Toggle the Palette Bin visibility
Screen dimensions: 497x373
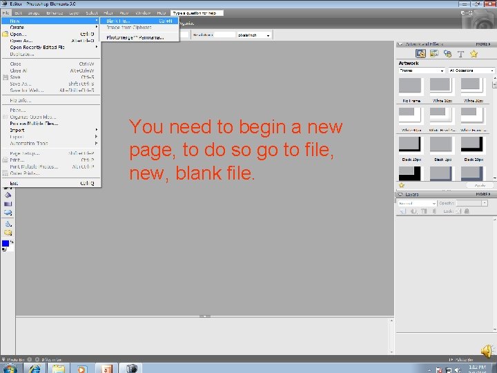461,360
